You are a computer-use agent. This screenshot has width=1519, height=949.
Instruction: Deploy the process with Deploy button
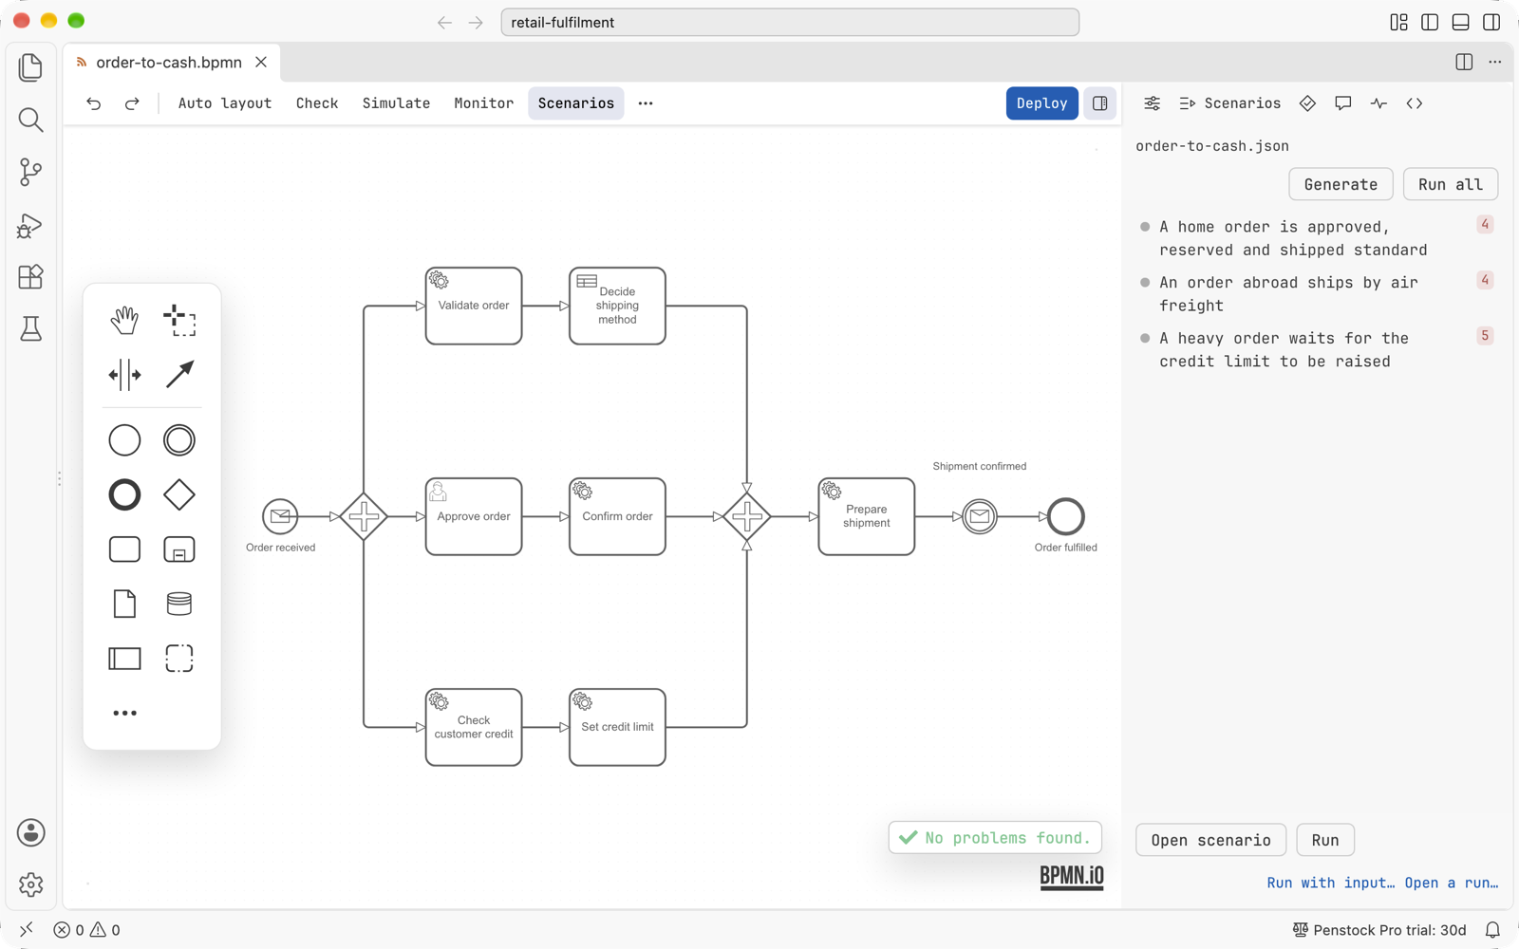point(1041,103)
